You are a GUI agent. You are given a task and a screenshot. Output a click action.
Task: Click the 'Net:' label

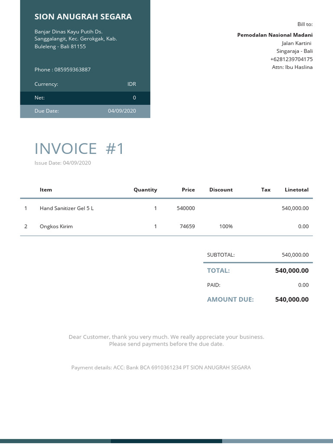click(x=39, y=98)
